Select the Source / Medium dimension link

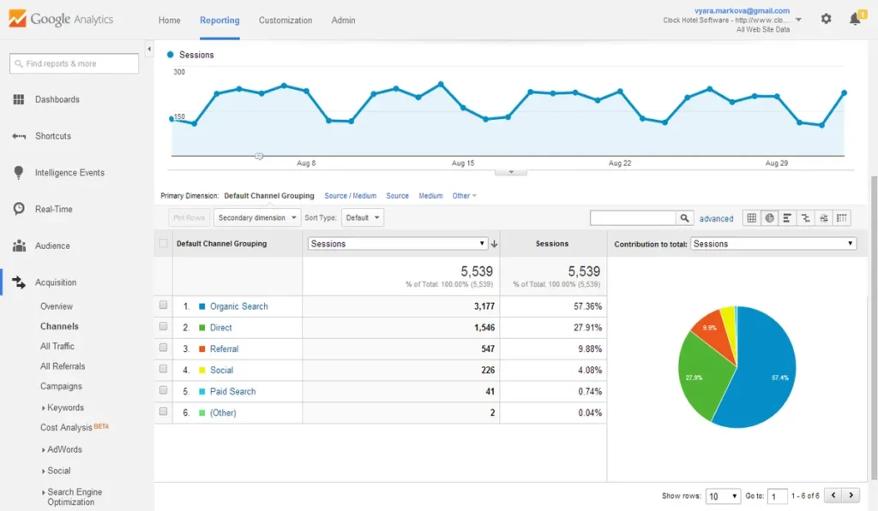351,196
